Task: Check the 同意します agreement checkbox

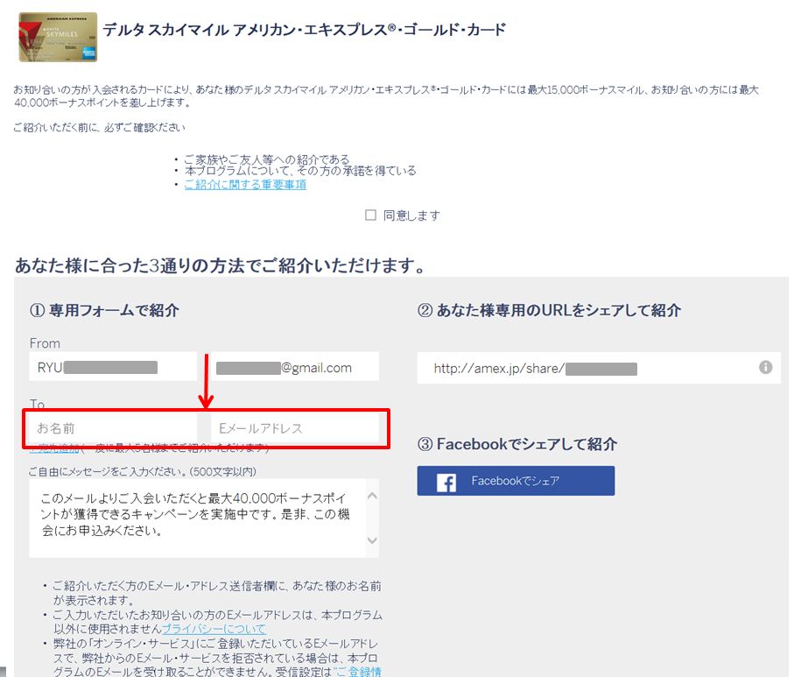Action: 370,215
